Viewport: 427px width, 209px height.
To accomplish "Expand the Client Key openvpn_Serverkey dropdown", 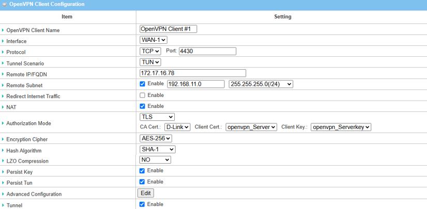I will 341,127.
